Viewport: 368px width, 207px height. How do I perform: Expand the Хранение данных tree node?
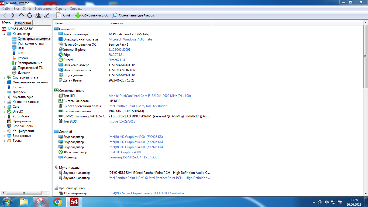coord(4,102)
